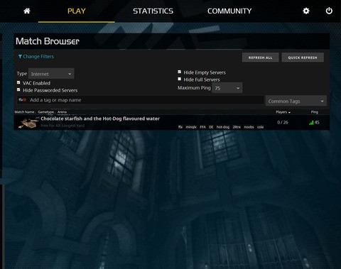Sort by Arena column
The height and width of the screenshot is (269, 341).
tap(62, 112)
